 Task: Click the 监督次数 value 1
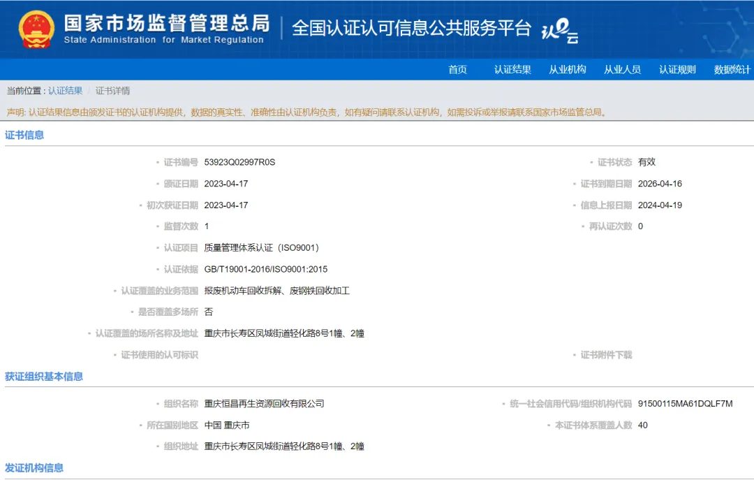[207, 226]
